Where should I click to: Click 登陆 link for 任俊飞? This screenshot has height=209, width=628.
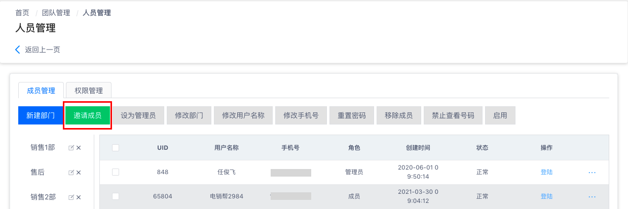click(x=546, y=172)
